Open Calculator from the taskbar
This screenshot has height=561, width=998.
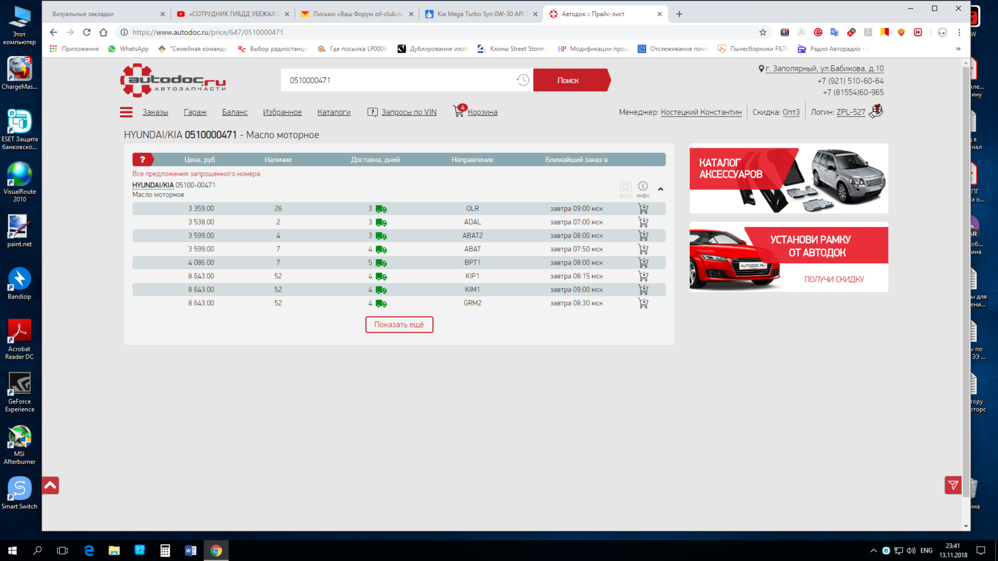pyautogui.click(x=165, y=550)
